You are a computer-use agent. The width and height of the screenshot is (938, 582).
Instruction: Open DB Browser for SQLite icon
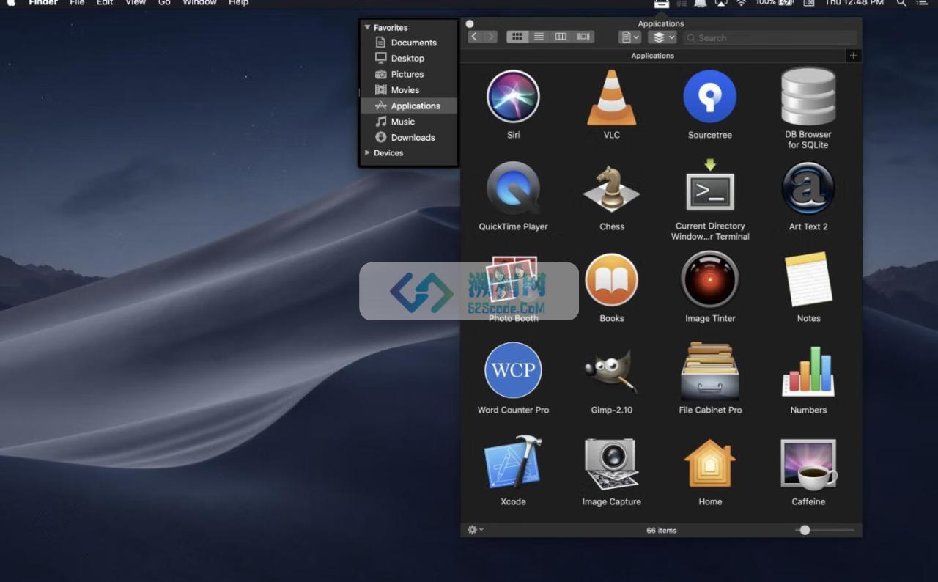(808, 96)
